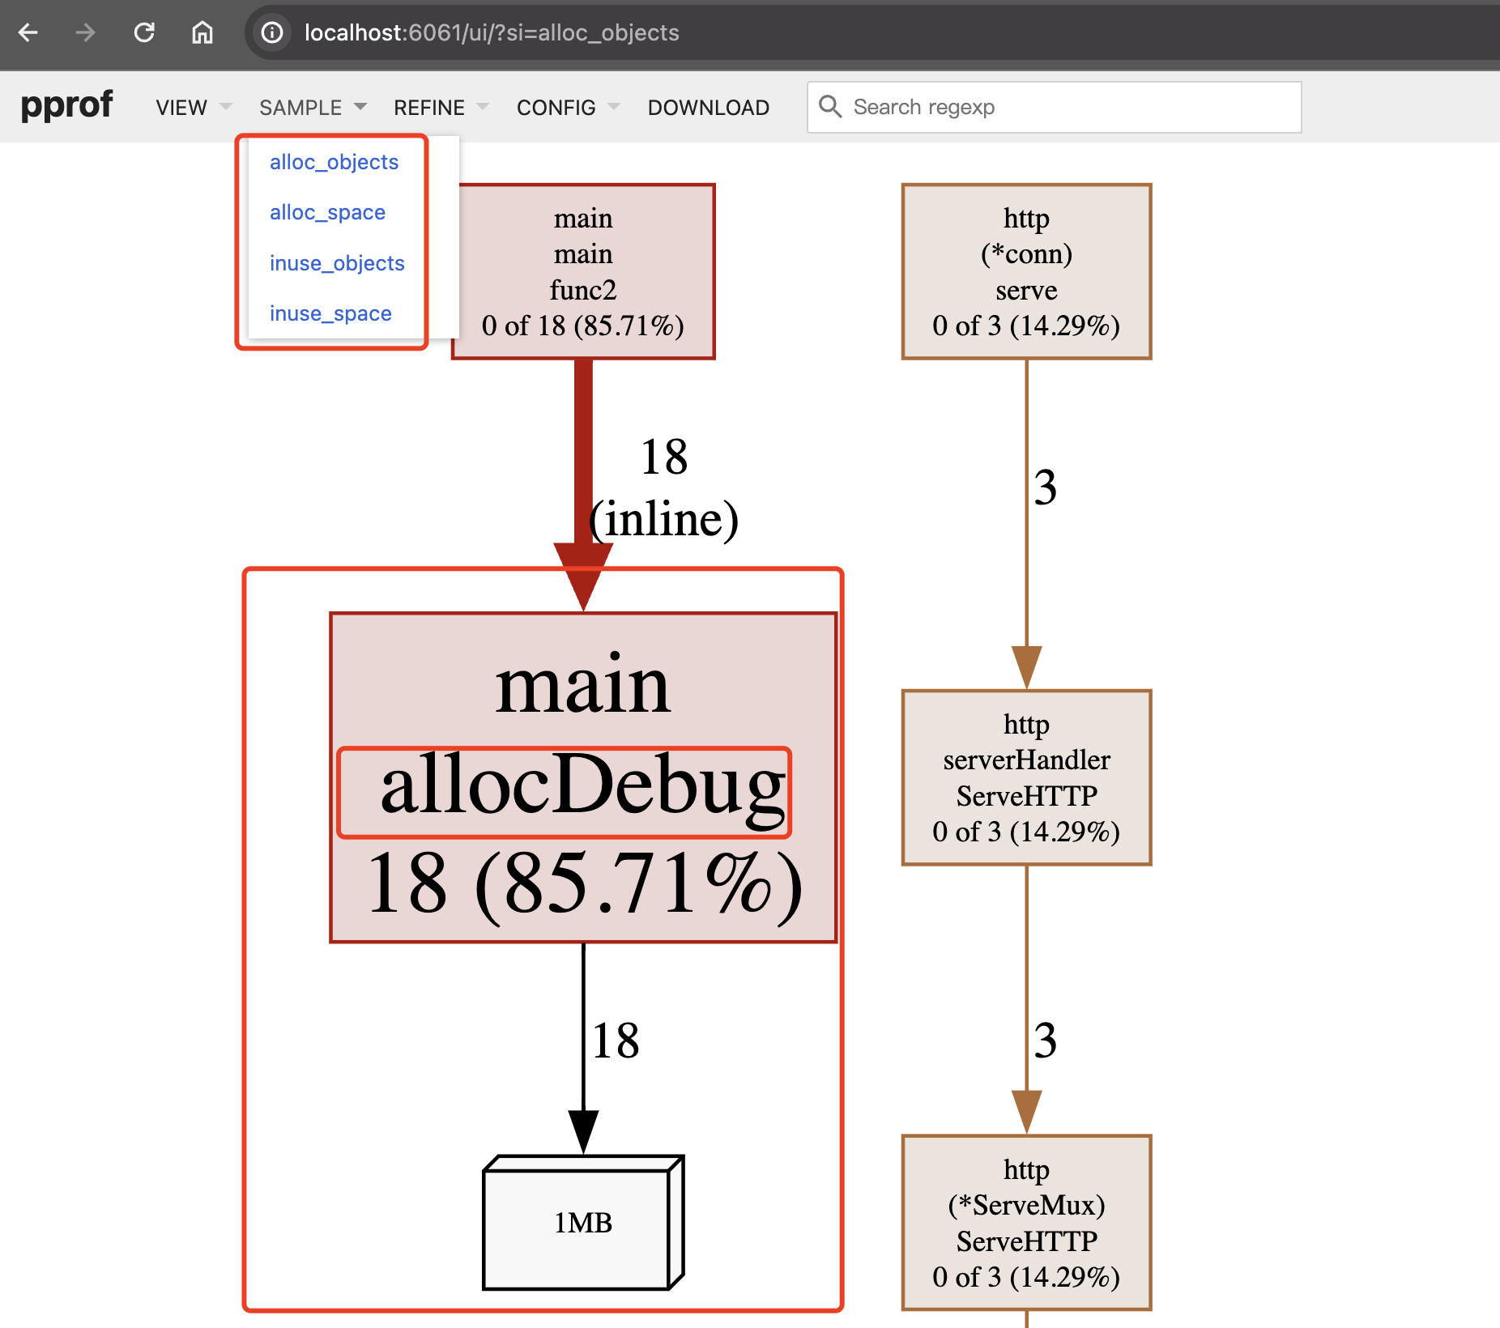The width and height of the screenshot is (1500, 1328).
Task: Click the DOWNLOAD button
Action: (x=708, y=108)
